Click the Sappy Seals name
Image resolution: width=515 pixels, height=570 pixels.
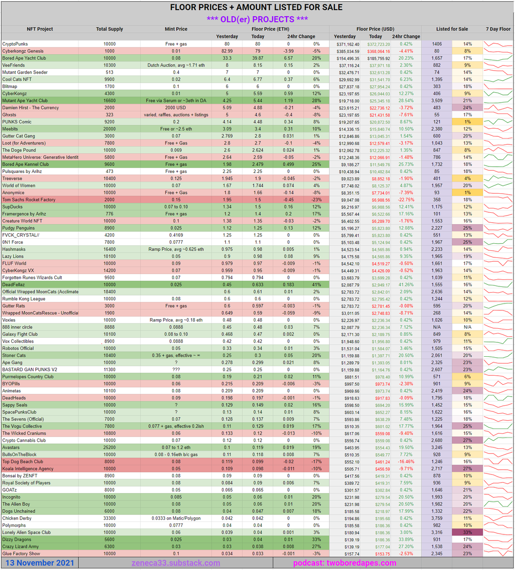(15, 405)
